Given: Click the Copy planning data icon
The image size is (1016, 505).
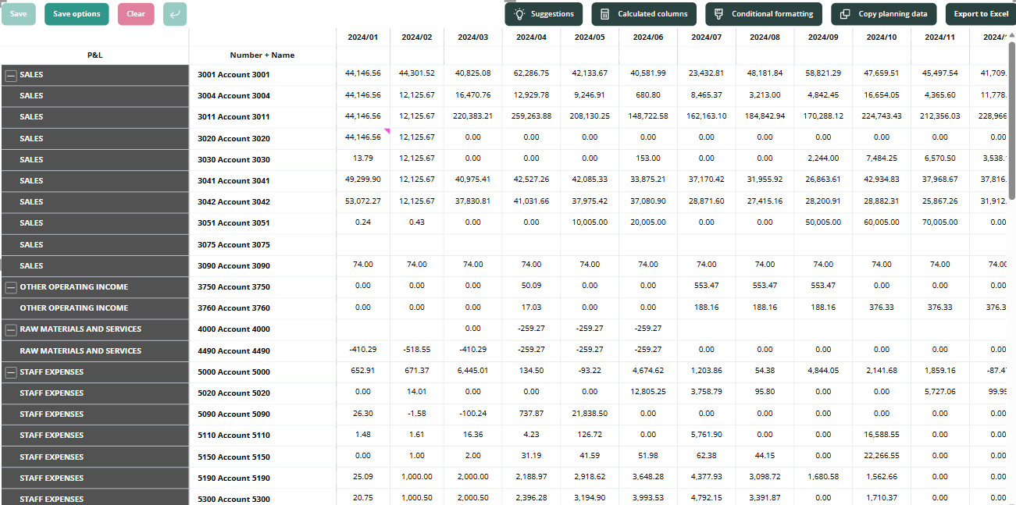Looking at the screenshot, I should pos(846,14).
